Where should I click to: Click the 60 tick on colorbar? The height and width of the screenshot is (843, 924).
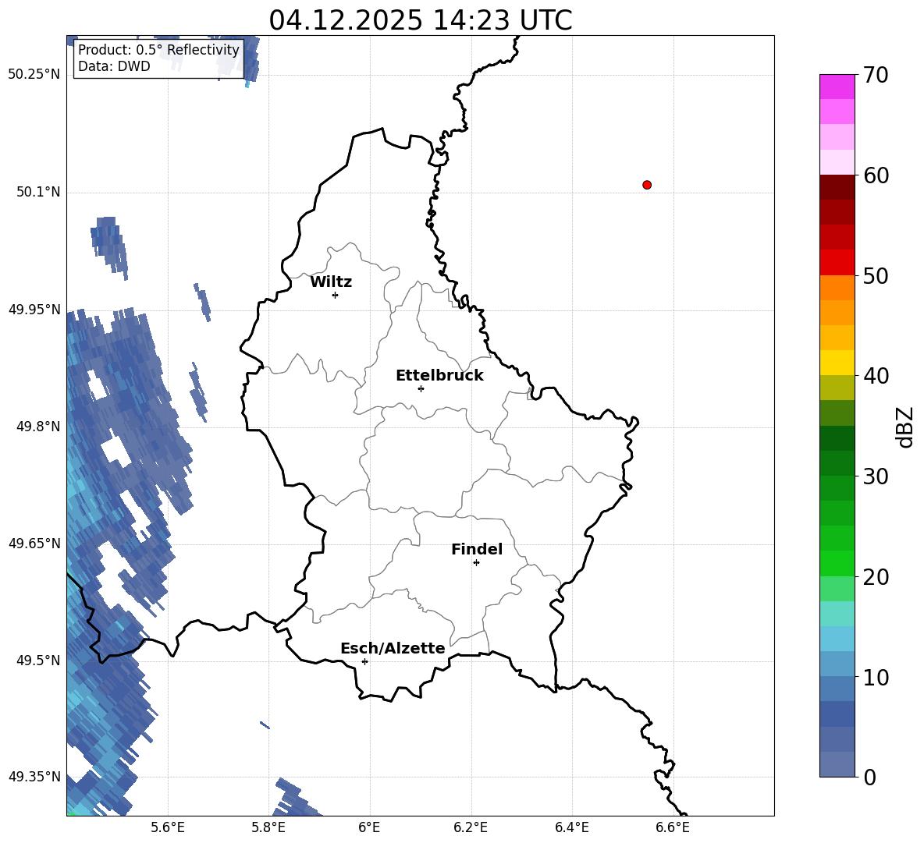point(876,175)
